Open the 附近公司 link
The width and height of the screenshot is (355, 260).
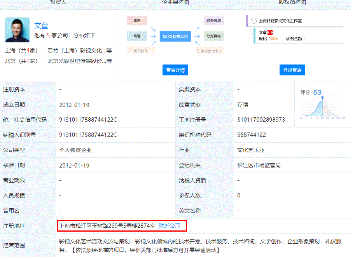coord(170,225)
